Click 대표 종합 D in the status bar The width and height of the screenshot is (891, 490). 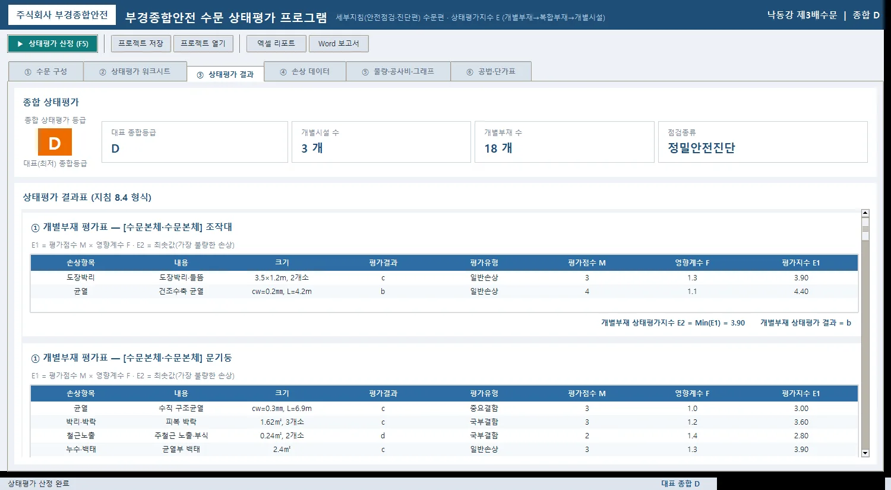(681, 483)
